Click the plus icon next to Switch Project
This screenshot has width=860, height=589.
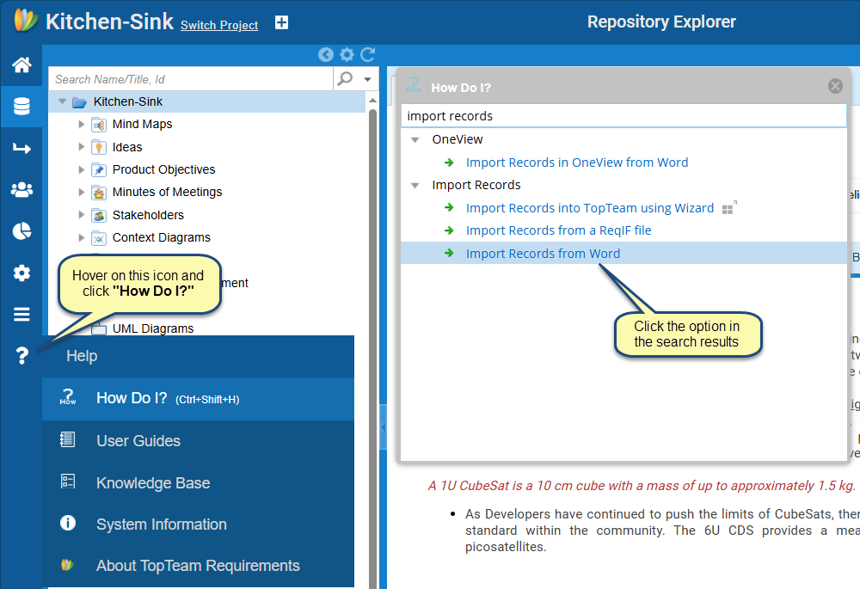tap(281, 22)
